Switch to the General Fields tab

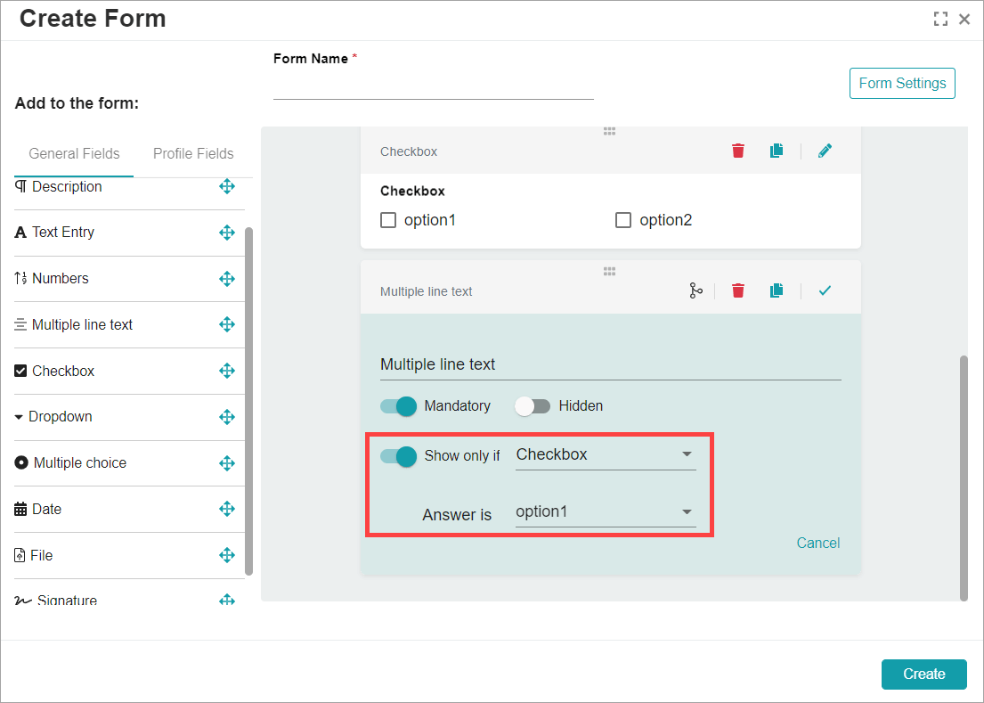pos(74,154)
